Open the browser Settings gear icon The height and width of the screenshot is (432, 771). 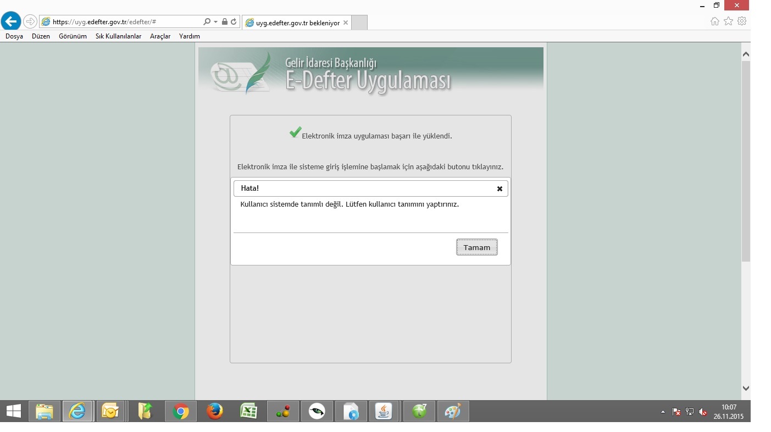coord(742,21)
